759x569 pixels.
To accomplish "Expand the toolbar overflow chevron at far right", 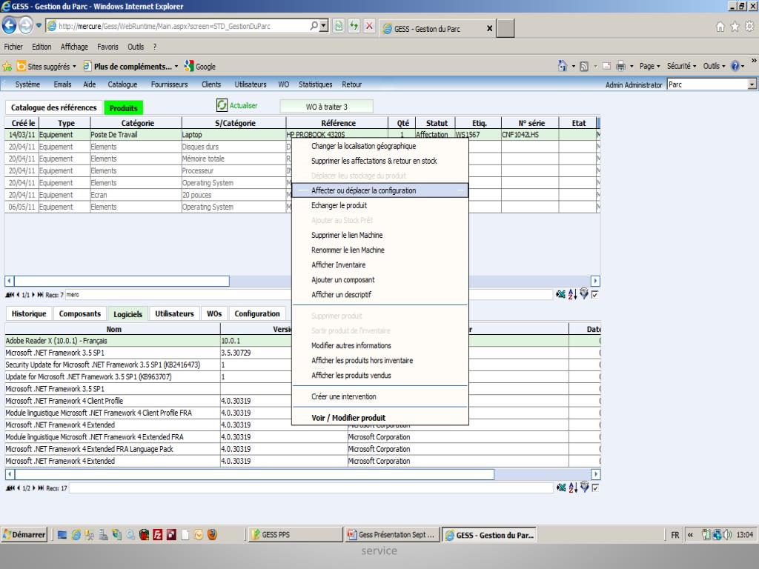I will coord(754,61).
